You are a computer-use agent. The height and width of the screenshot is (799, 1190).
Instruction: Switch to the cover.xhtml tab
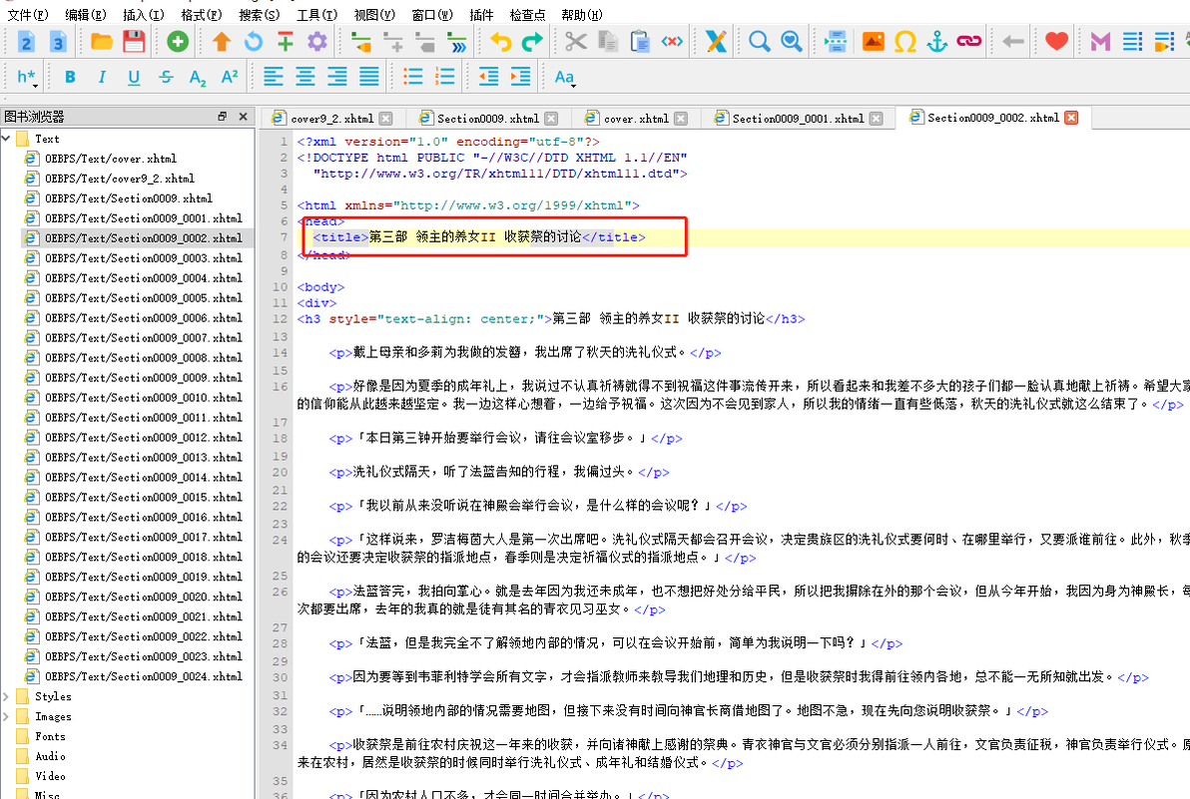tap(636, 119)
